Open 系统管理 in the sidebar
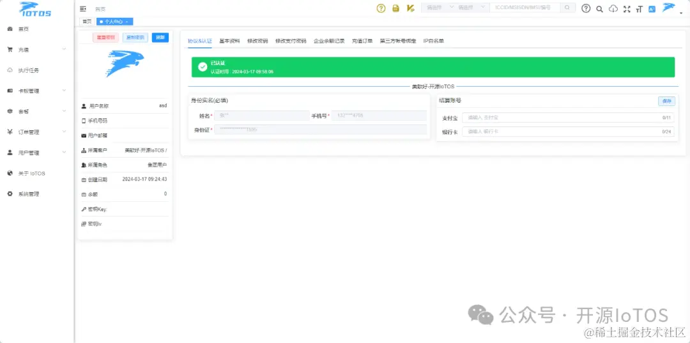 [29, 194]
